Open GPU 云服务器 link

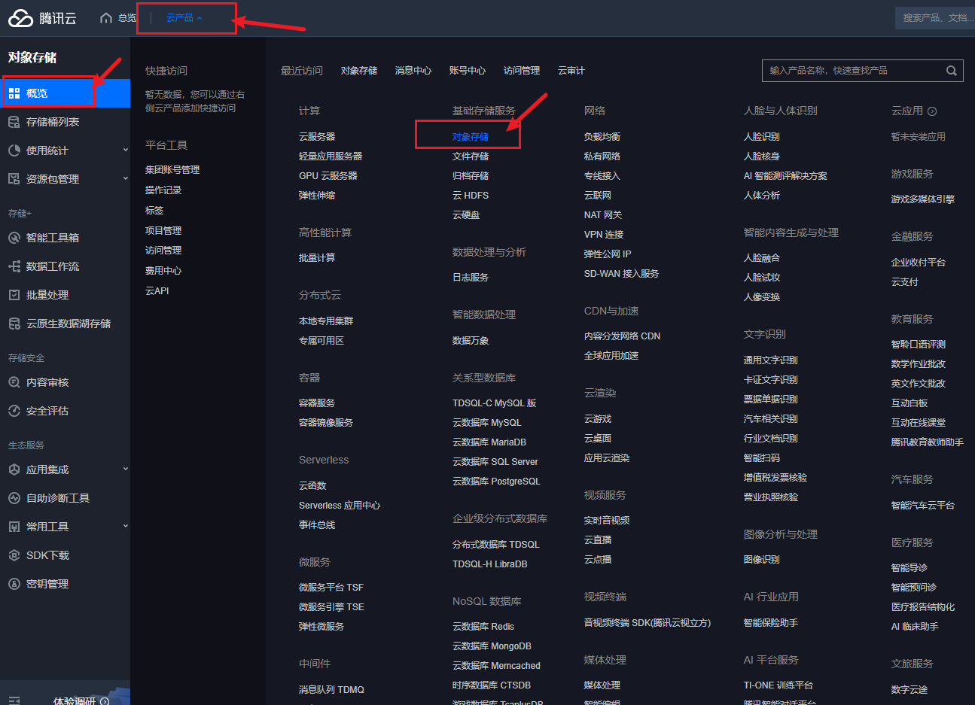[x=328, y=176]
